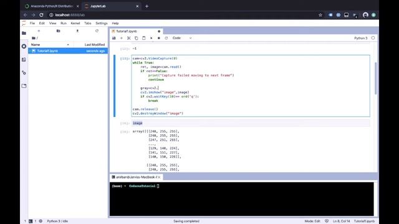Go back in browser history
The height and width of the screenshot is (224, 399).
pos(25,15)
